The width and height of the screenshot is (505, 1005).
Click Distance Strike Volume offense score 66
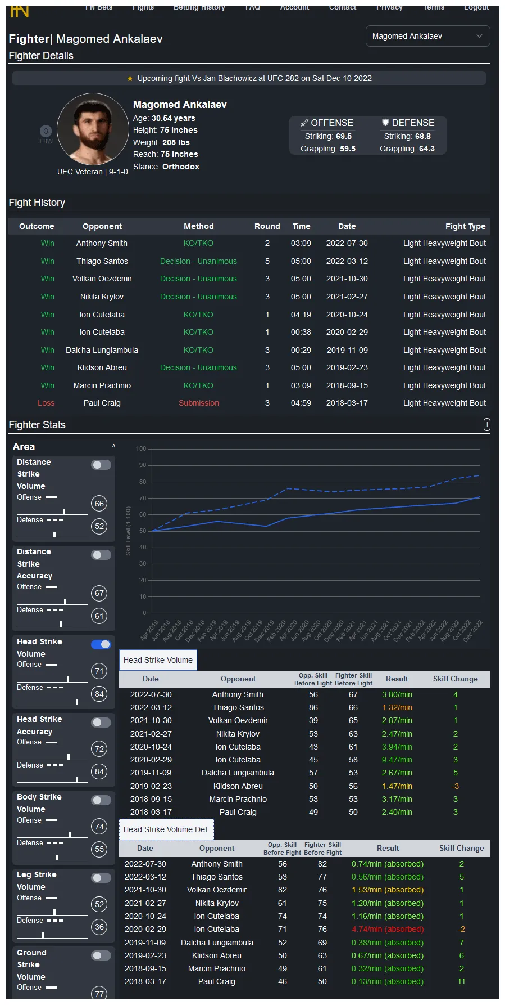coord(99,504)
